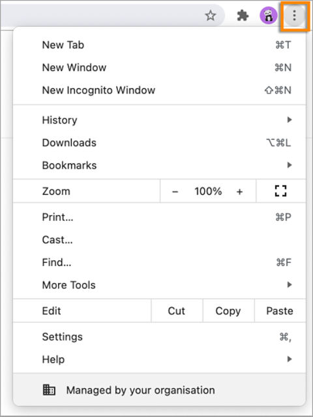Expand the History submenu arrow
The height and width of the screenshot is (417, 313).
[290, 120]
